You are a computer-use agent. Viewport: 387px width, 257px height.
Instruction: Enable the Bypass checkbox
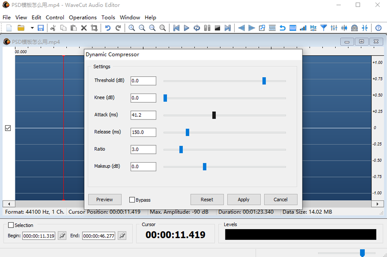click(x=132, y=200)
